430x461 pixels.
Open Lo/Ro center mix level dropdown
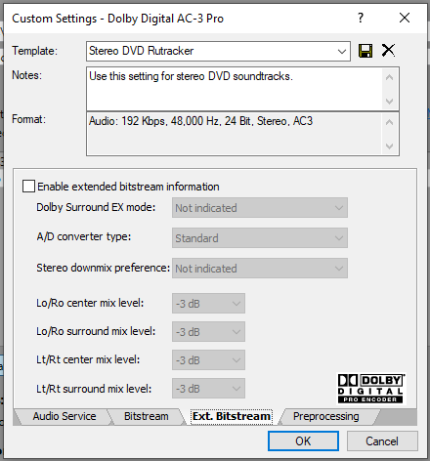[208, 304]
